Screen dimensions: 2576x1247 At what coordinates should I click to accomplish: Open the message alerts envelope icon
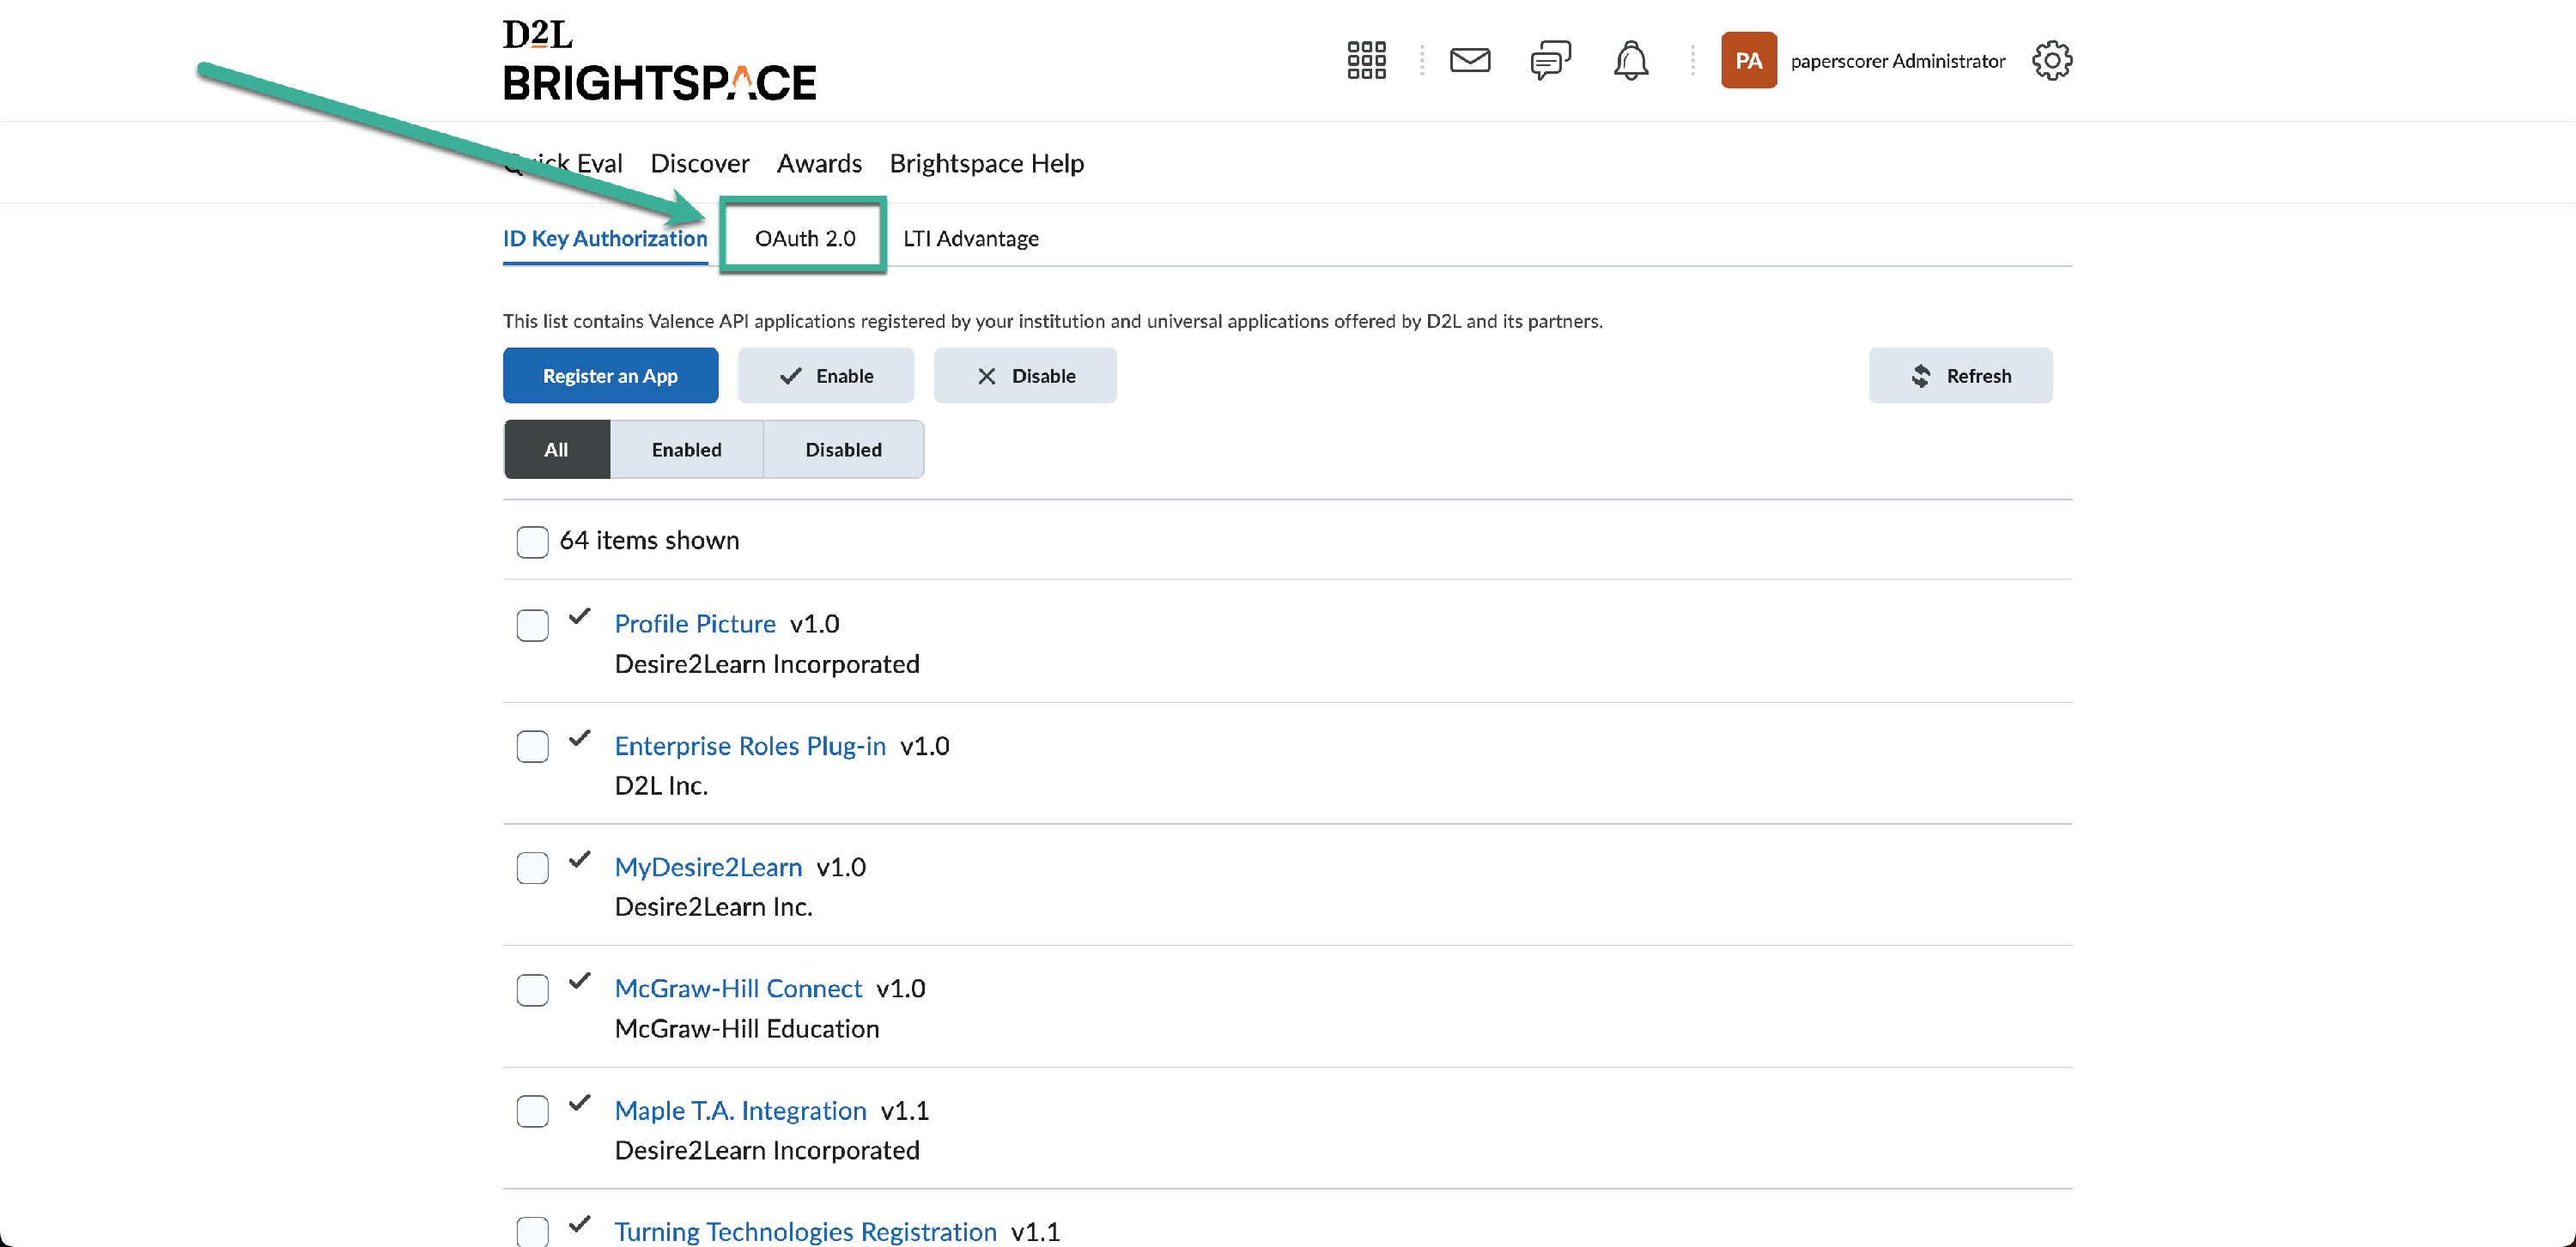(x=1469, y=60)
